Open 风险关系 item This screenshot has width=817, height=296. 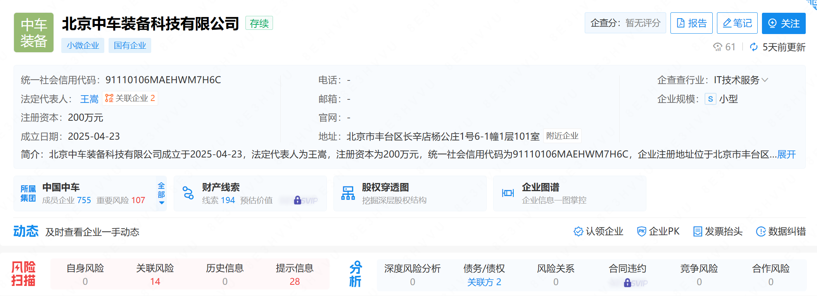556,275
